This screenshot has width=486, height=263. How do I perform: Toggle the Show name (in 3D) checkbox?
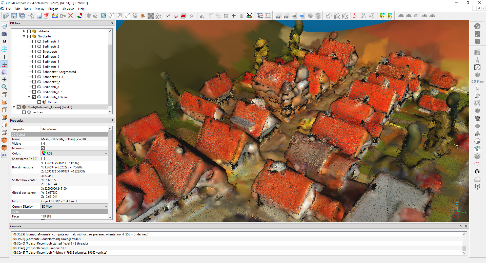pos(43,159)
